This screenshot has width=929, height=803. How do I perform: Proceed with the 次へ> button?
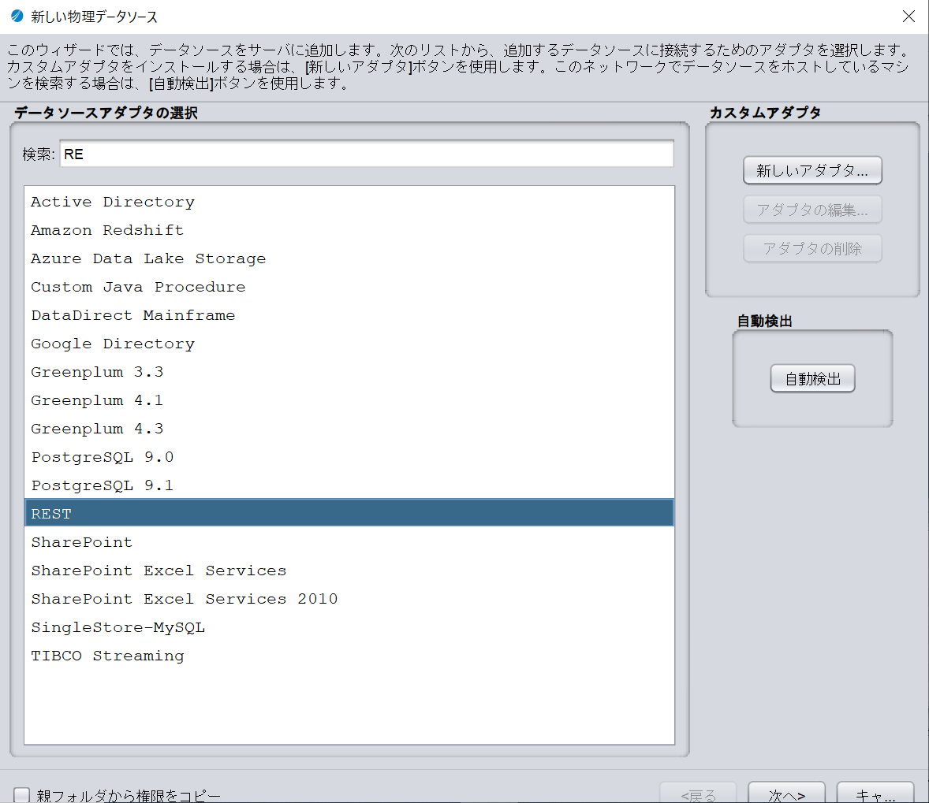[x=786, y=794]
